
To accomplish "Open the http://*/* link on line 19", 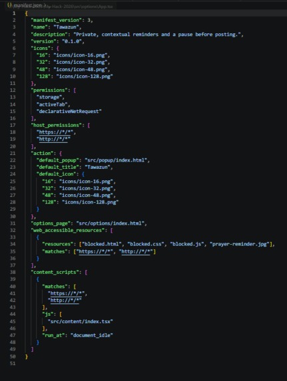I will tap(55, 139).
